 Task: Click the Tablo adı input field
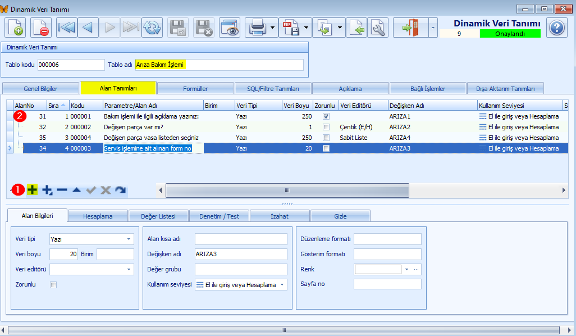pyautogui.click(x=220, y=65)
